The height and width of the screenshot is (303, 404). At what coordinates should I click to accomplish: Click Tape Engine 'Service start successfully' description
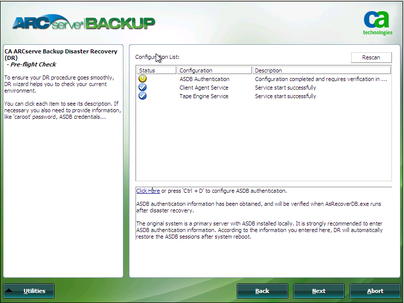pyautogui.click(x=286, y=96)
